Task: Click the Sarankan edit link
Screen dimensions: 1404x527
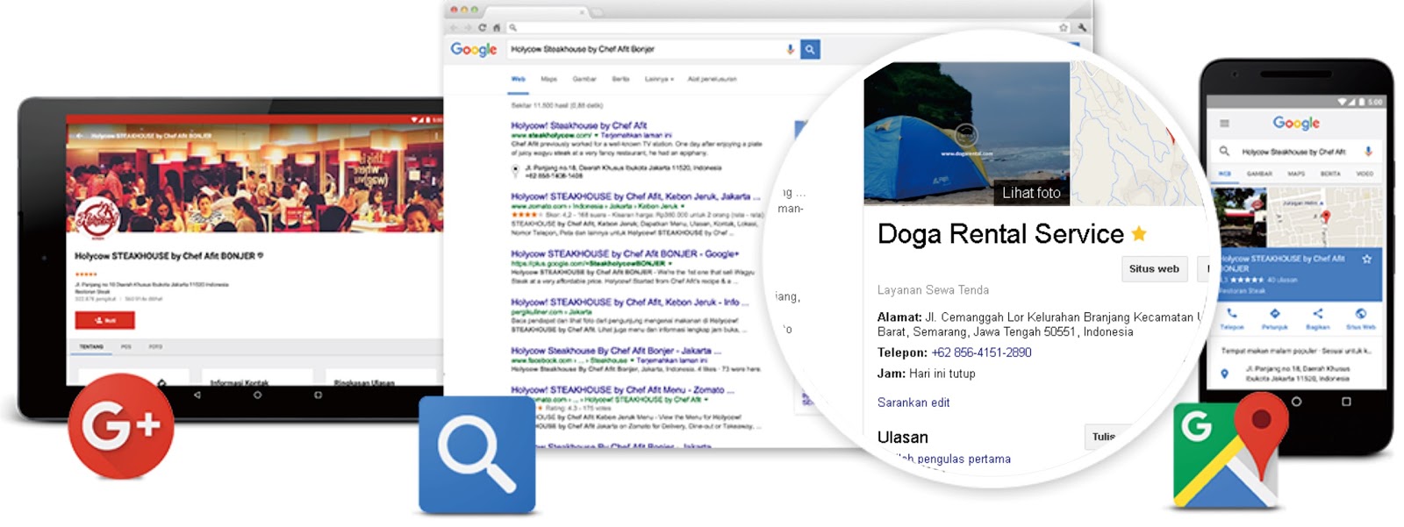Action: pos(913,402)
